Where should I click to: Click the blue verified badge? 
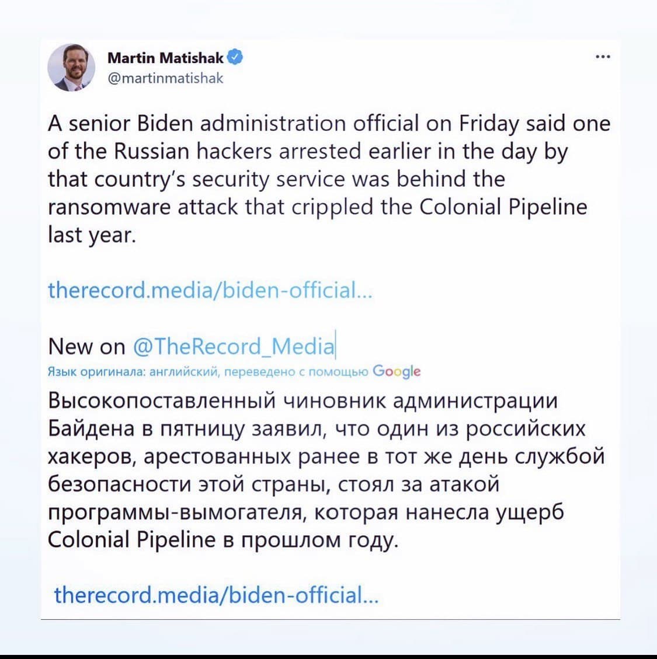click(235, 57)
